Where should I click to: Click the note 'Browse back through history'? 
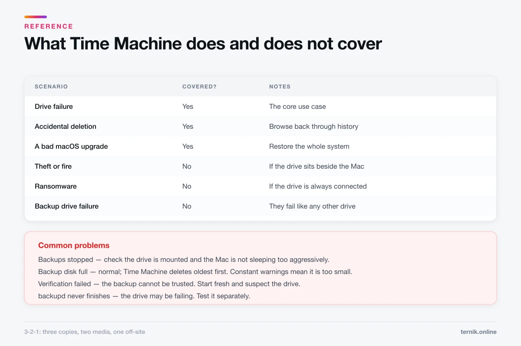pos(313,127)
